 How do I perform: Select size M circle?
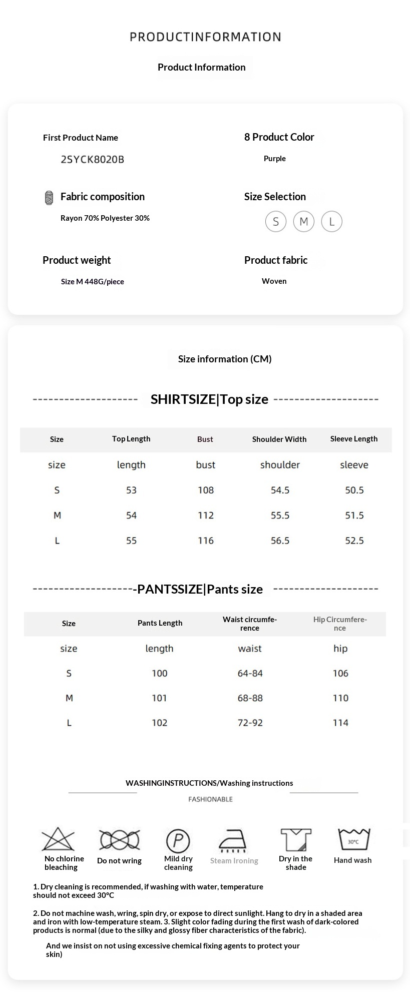click(x=304, y=221)
